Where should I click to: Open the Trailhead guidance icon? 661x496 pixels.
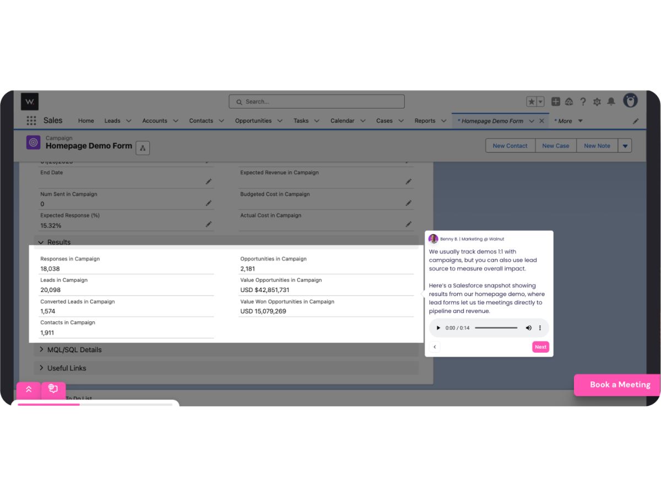[x=569, y=101]
